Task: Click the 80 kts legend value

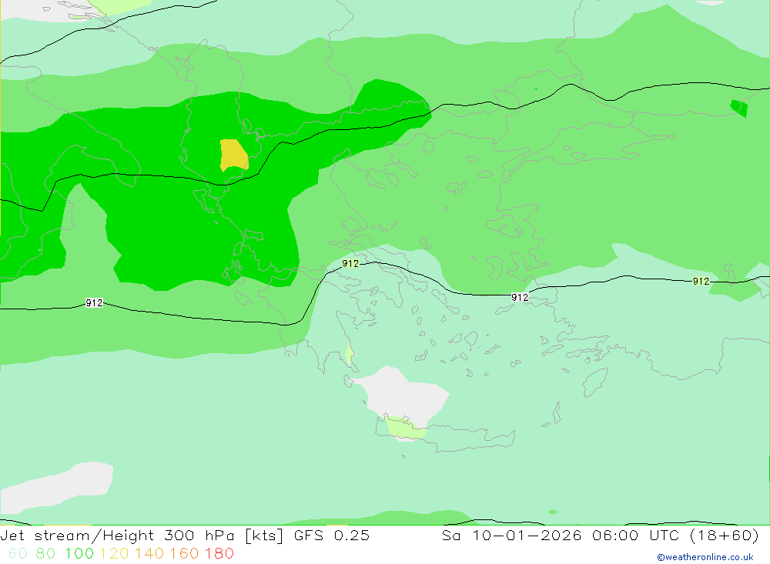Action: click(x=45, y=553)
